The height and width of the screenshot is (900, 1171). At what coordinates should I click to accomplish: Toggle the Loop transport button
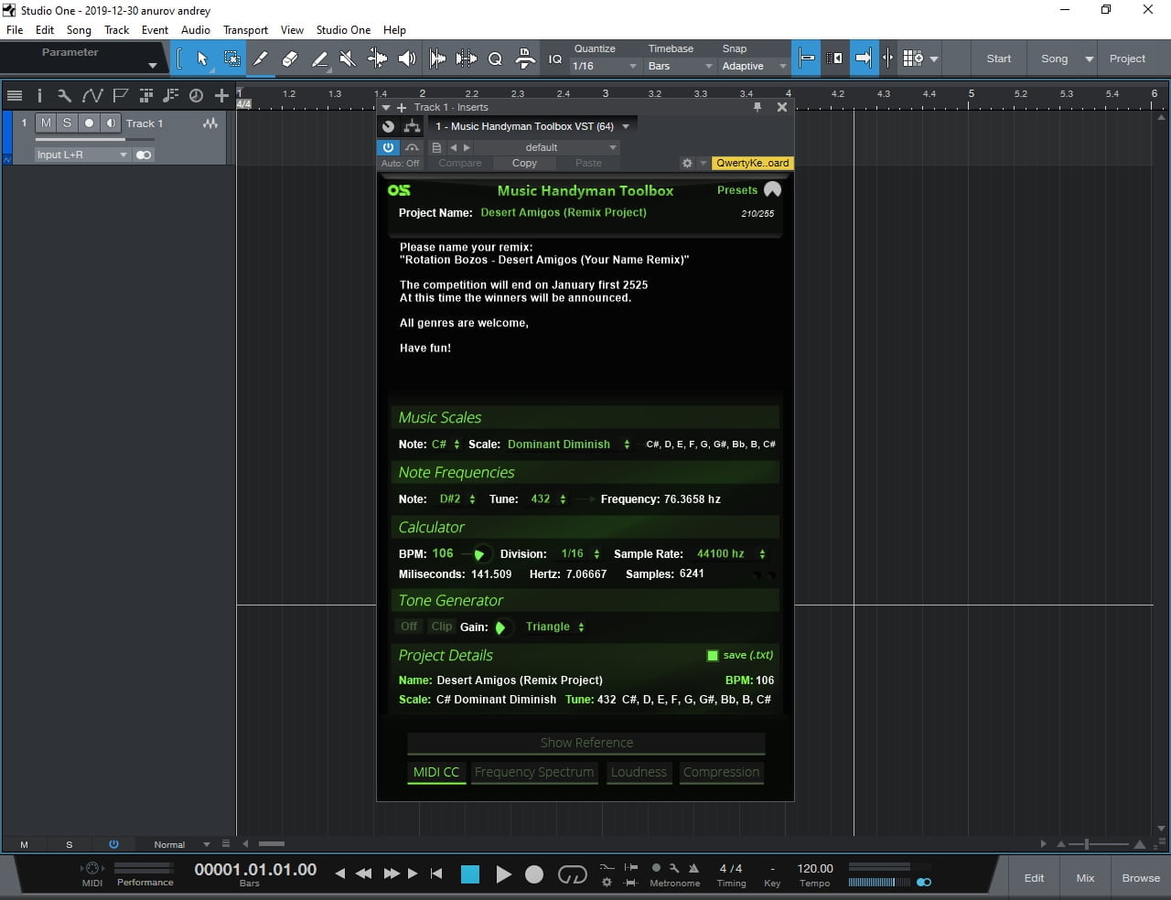point(572,874)
